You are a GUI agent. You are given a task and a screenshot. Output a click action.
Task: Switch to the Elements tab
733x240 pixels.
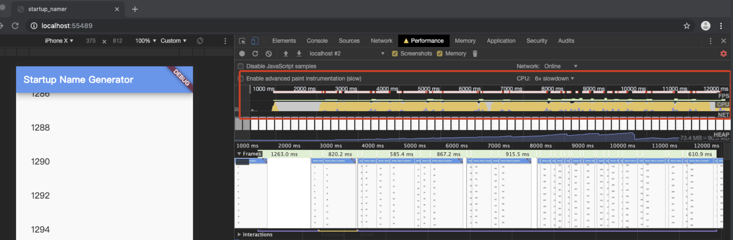click(x=284, y=41)
